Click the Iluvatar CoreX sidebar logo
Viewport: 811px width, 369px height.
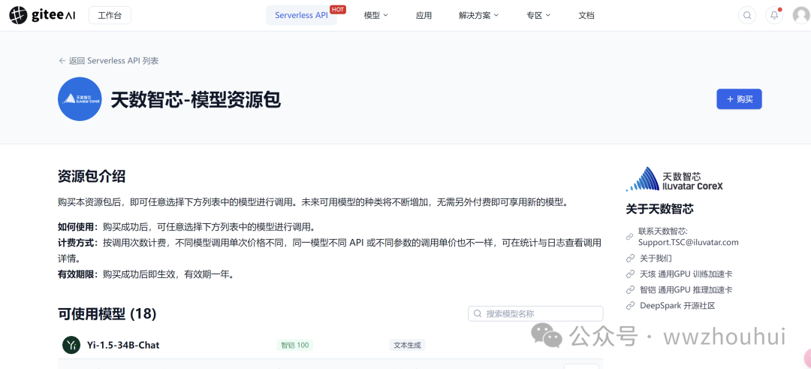(x=674, y=180)
